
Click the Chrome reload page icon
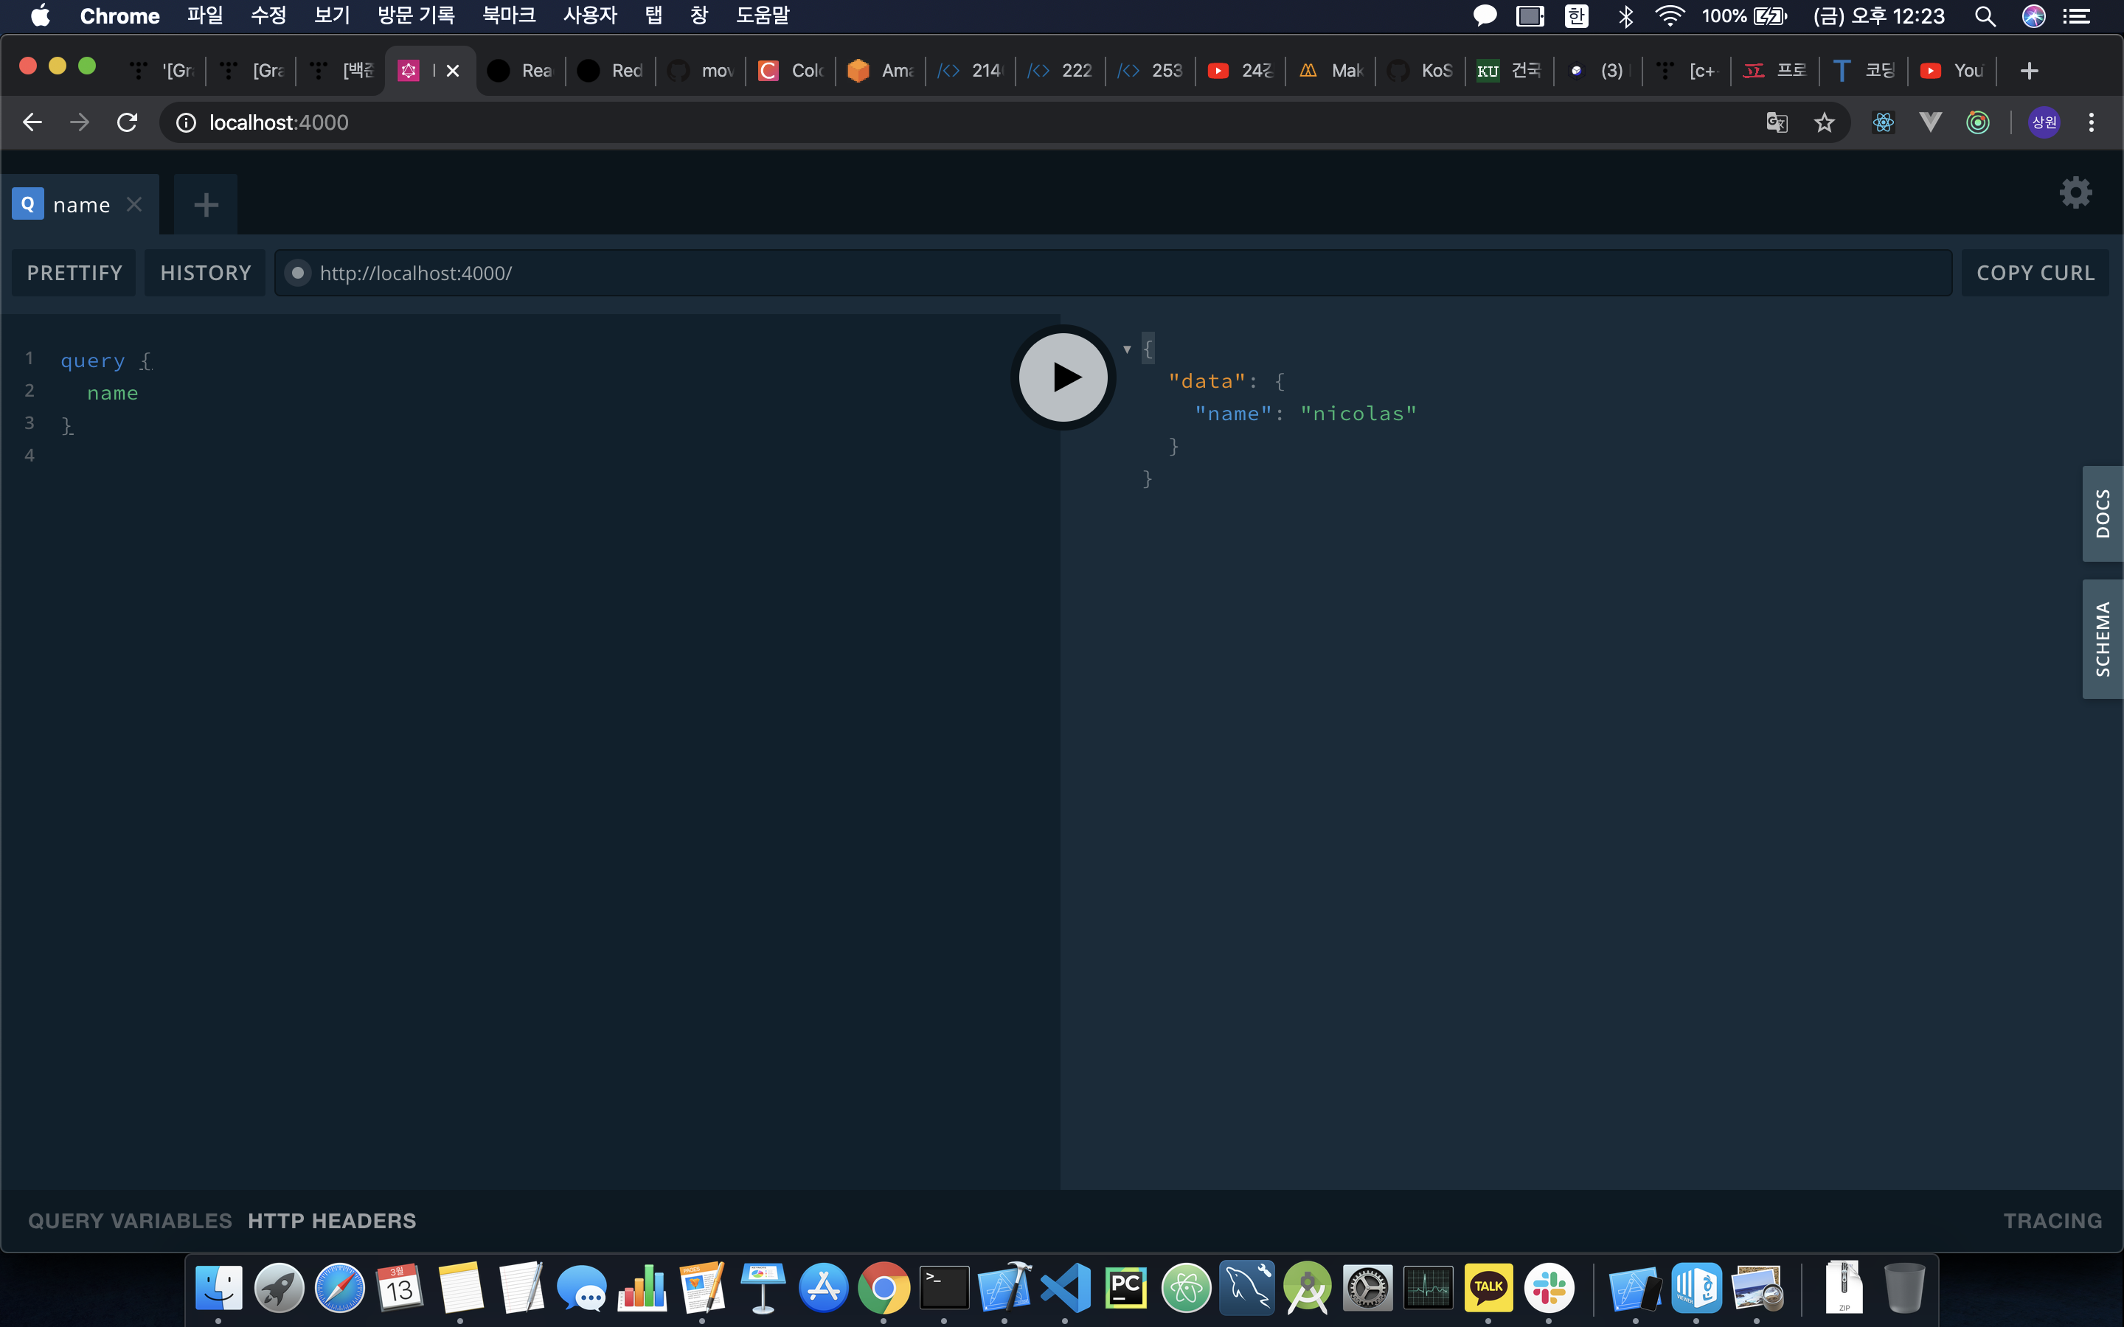click(x=128, y=122)
